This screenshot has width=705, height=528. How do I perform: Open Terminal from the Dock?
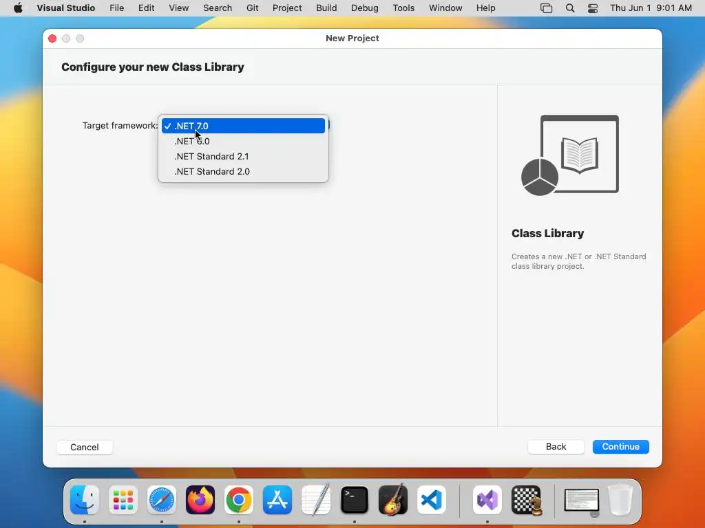pyautogui.click(x=355, y=500)
